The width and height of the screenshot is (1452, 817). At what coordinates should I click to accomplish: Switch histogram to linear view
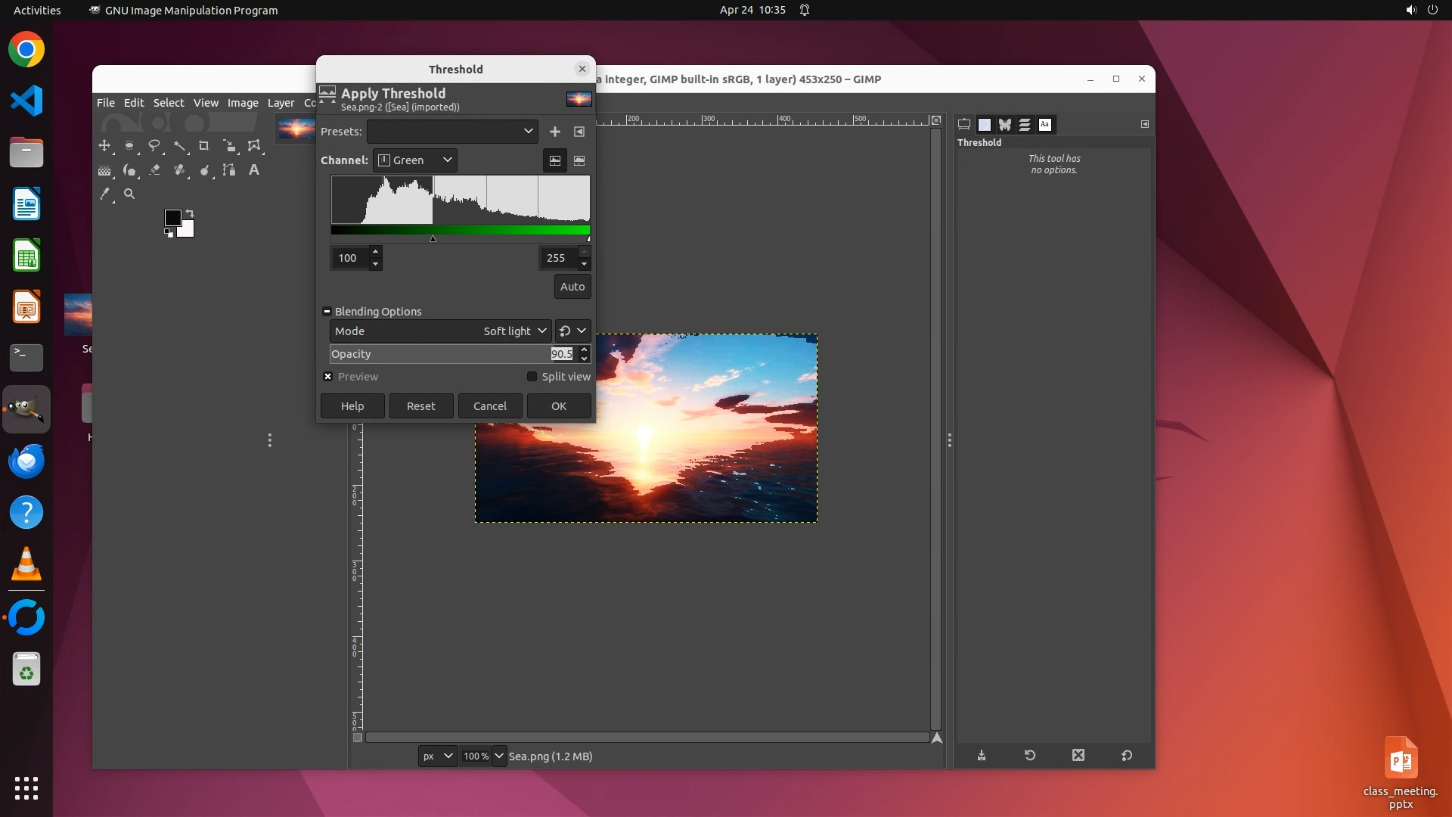554,160
